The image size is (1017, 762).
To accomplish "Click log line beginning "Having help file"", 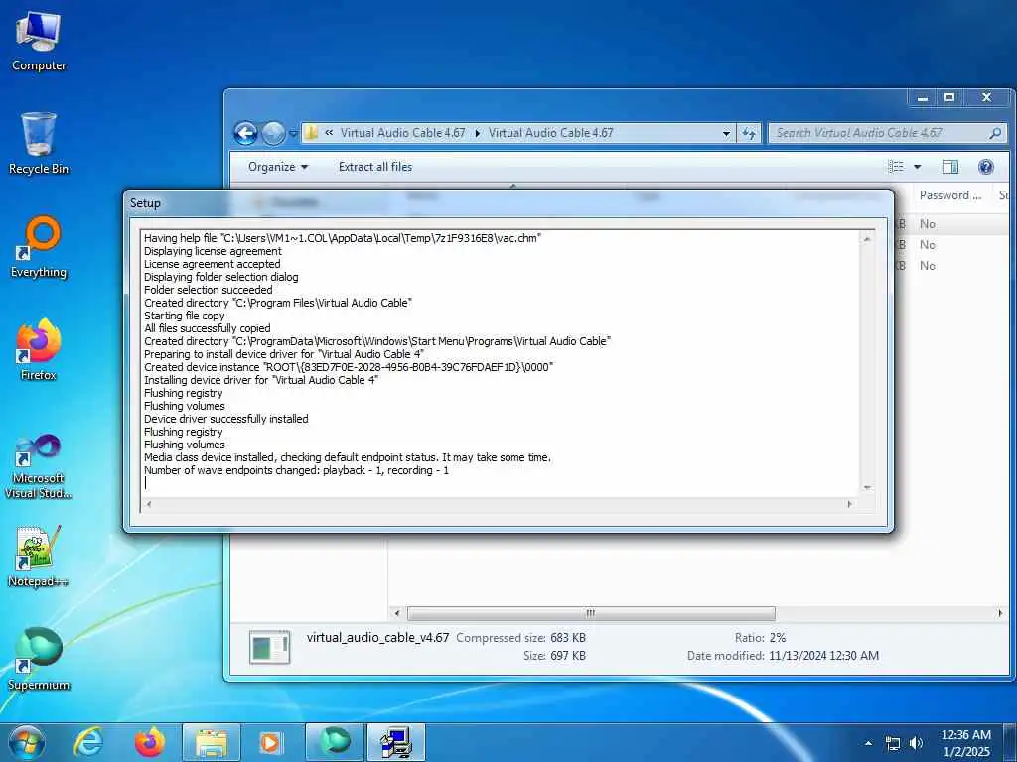I will click(343, 238).
